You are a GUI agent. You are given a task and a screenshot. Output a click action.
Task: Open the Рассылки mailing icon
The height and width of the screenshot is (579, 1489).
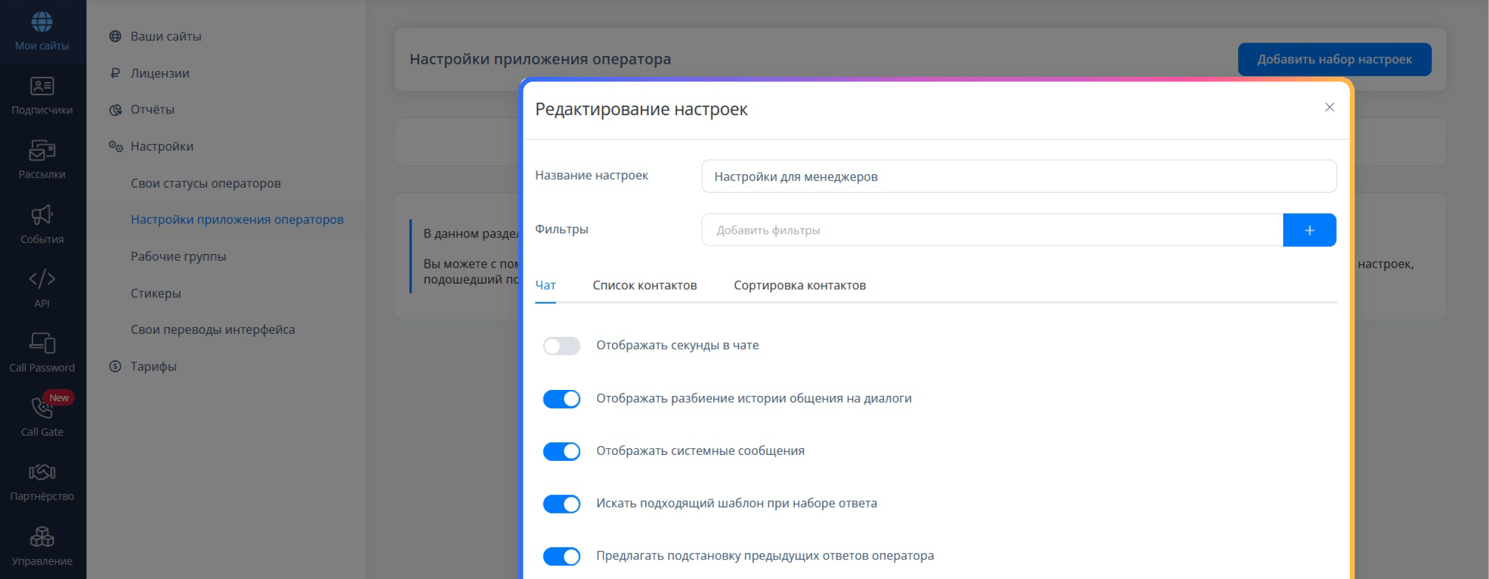click(x=42, y=151)
